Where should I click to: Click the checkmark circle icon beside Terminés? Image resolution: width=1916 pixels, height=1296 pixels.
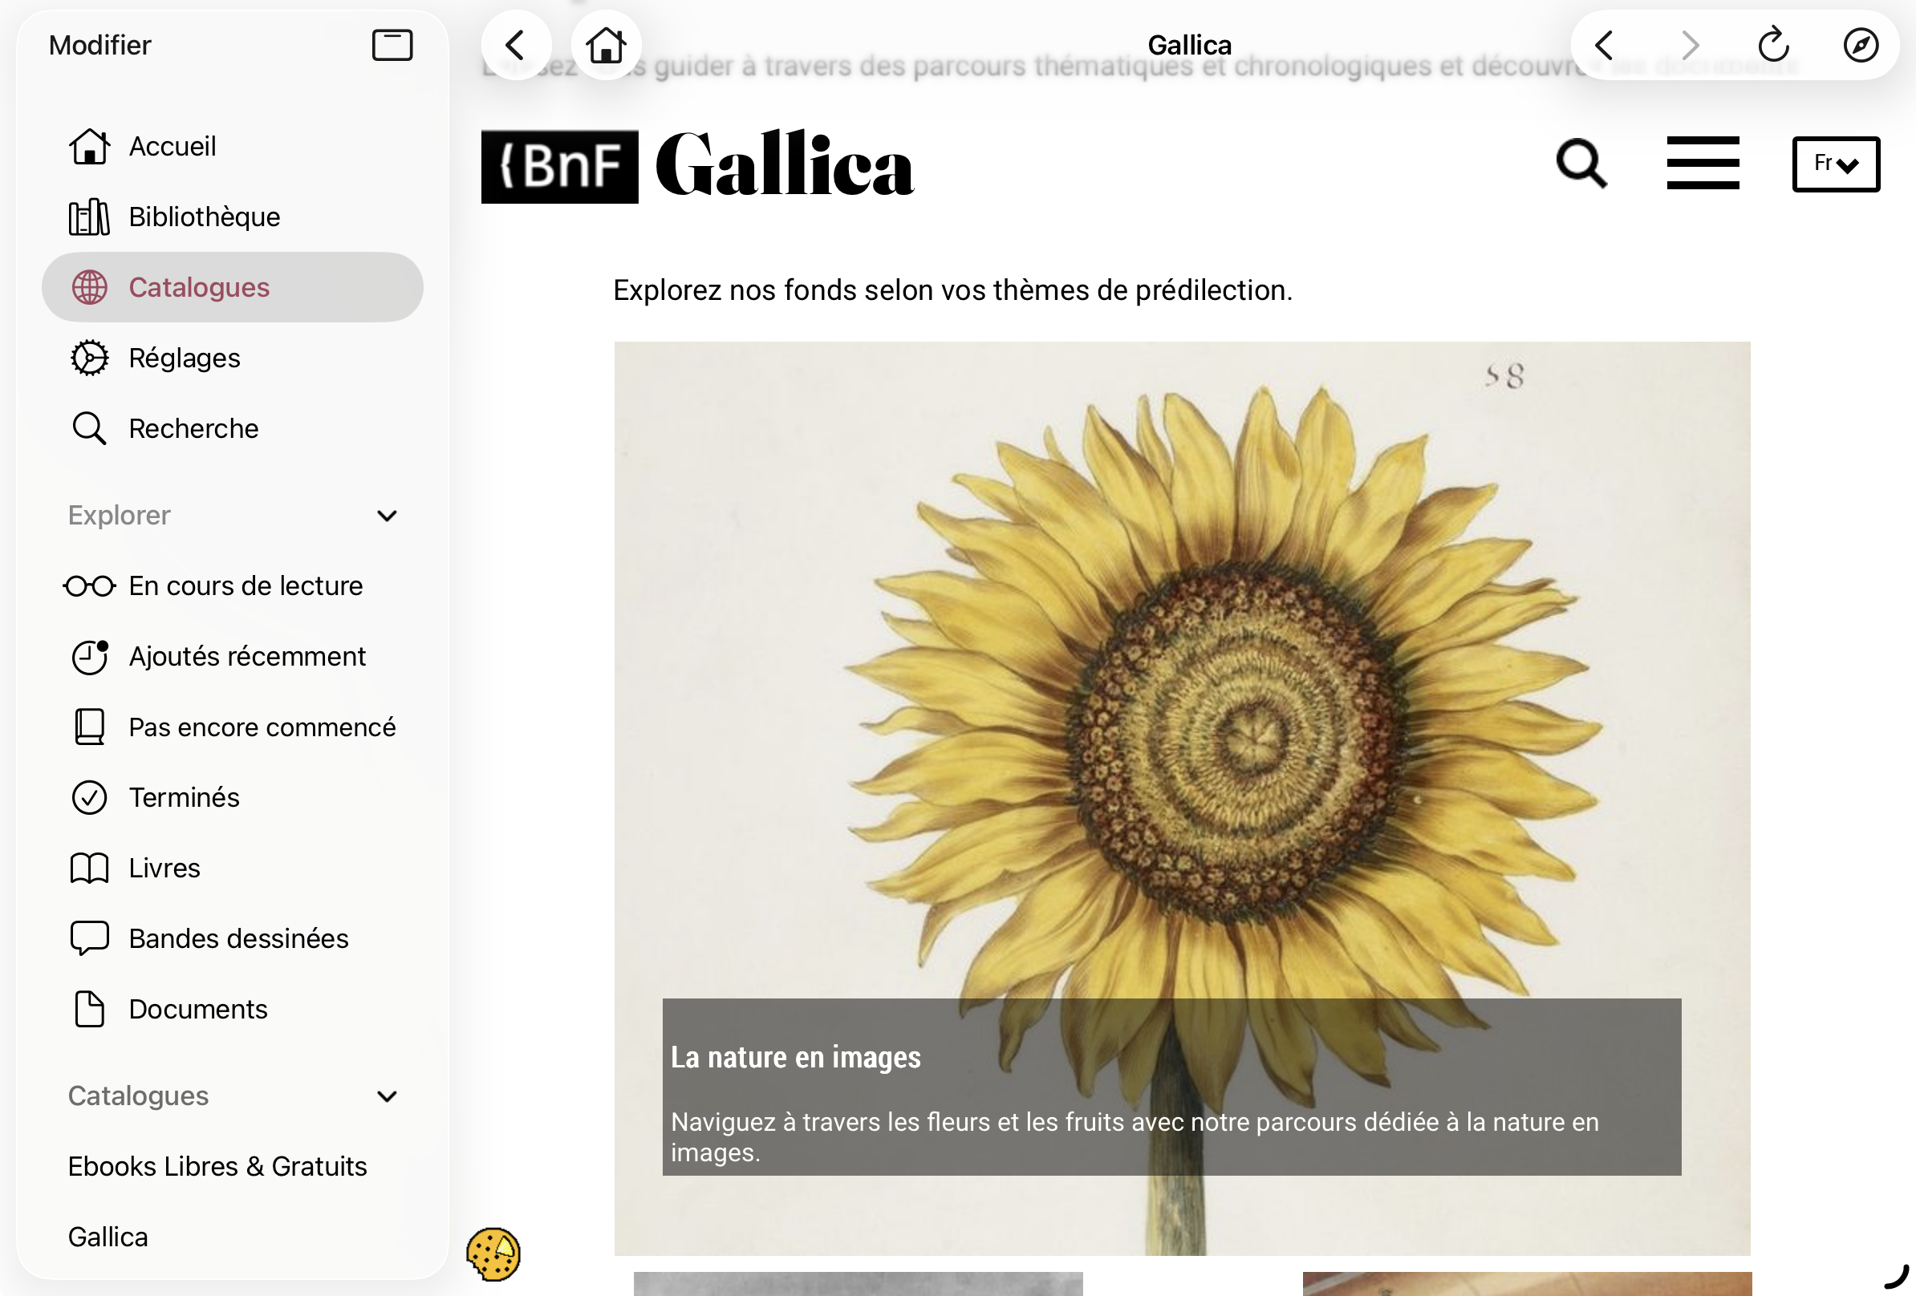pyautogui.click(x=89, y=797)
